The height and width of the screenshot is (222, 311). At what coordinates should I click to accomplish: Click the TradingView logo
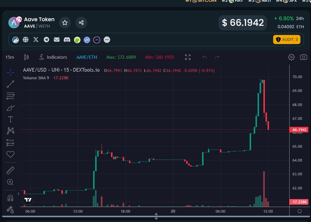[28, 200]
